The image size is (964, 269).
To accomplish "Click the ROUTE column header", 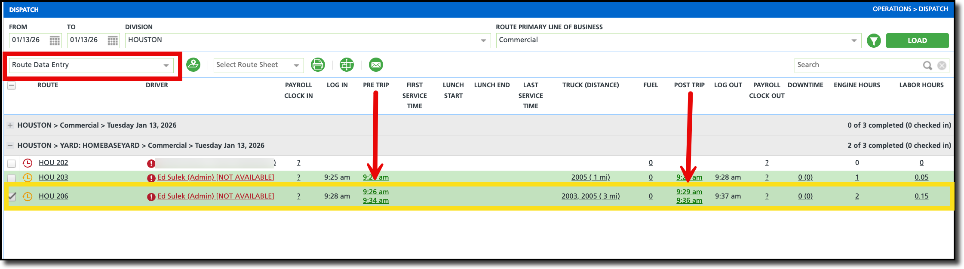I will pos(48,85).
